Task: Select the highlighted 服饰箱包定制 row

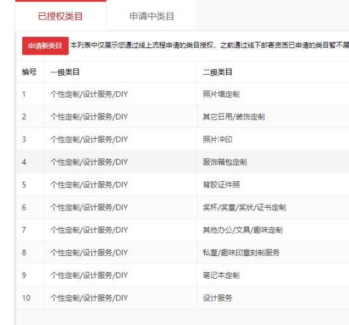Action: coord(183,162)
